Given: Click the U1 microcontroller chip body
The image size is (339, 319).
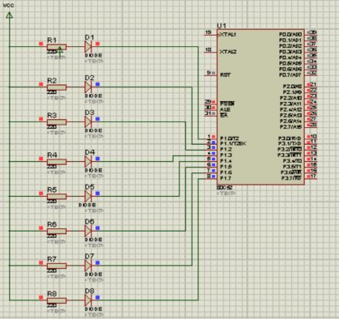Looking at the screenshot, I should 261,107.
